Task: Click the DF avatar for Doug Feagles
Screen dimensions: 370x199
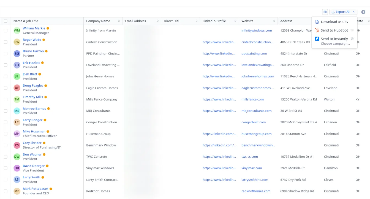Action: [x=17, y=88]
